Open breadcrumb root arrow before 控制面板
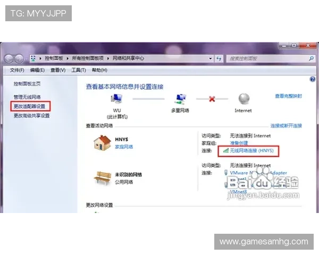This screenshot has width=319, height=255. point(40,58)
